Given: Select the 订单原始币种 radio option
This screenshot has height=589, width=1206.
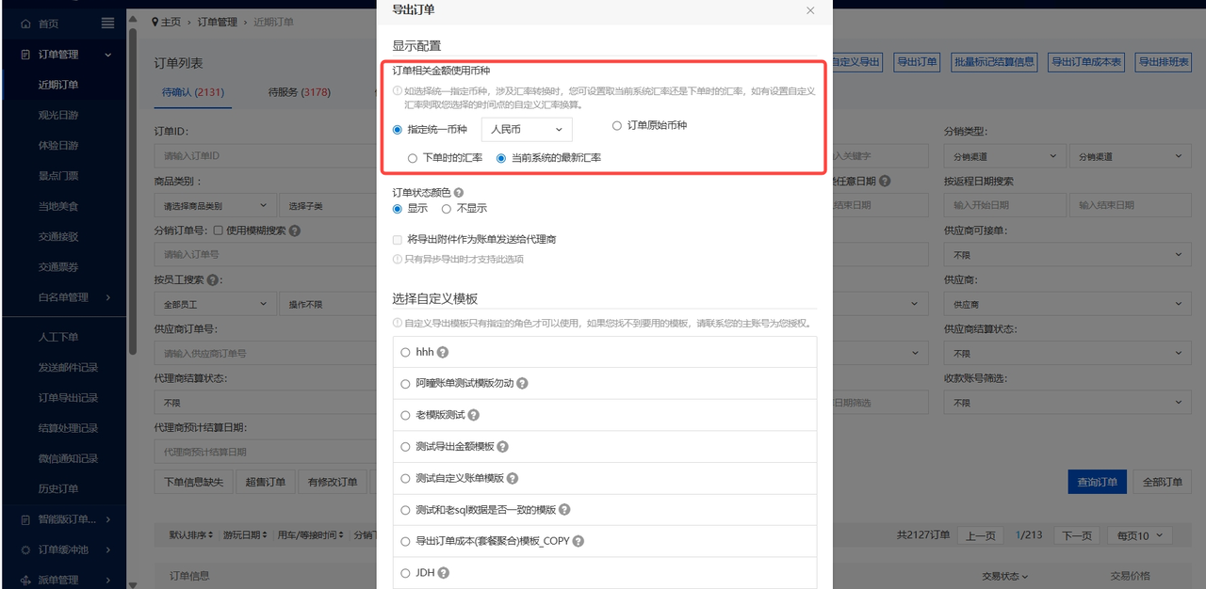Looking at the screenshot, I should (x=617, y=126).
